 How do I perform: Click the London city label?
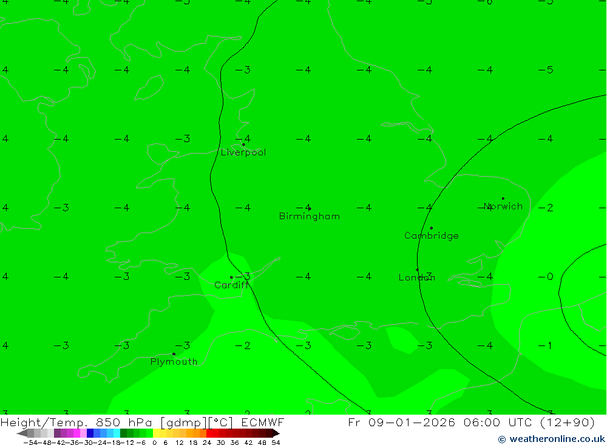(x=417, y=277)
